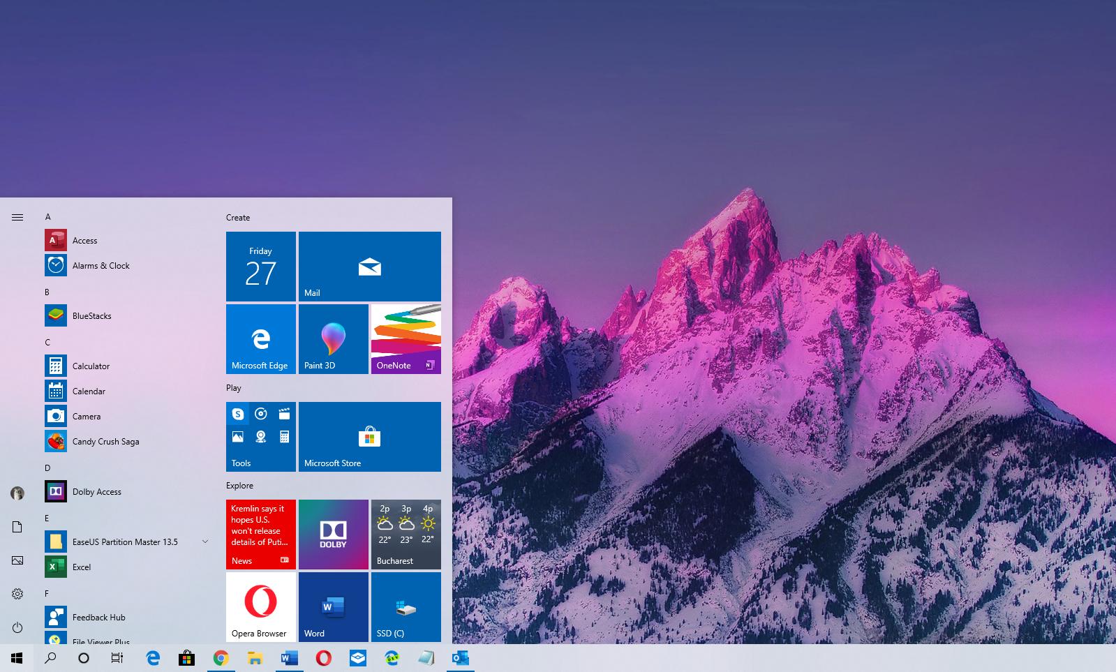The width and height of the screenshot is (1116, 672).
Task: Jump via the letter C list header
Action: tap(47, 343)
